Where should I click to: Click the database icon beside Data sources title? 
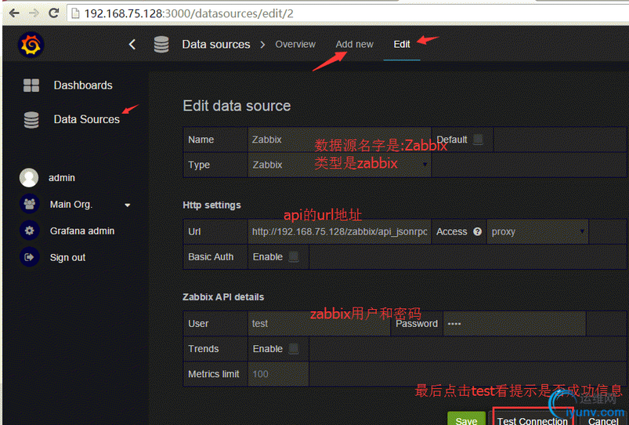(x=161, y=45)
